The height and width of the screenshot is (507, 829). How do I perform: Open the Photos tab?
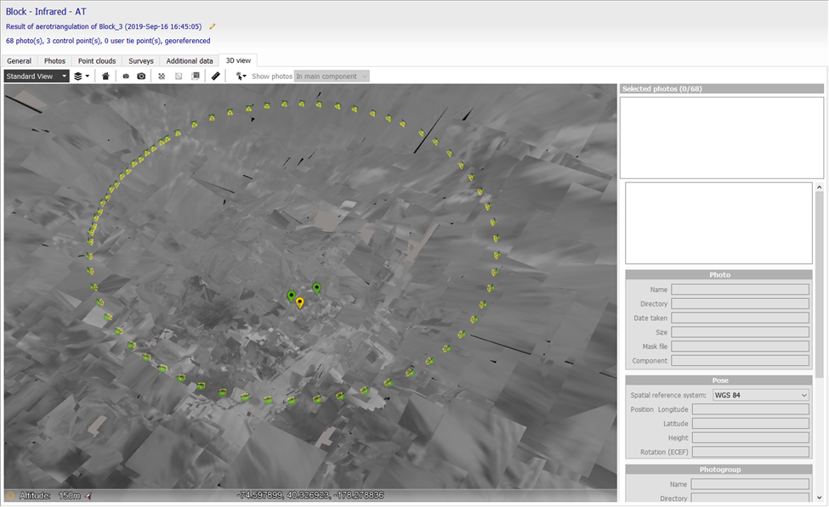[x=54, y=61]
